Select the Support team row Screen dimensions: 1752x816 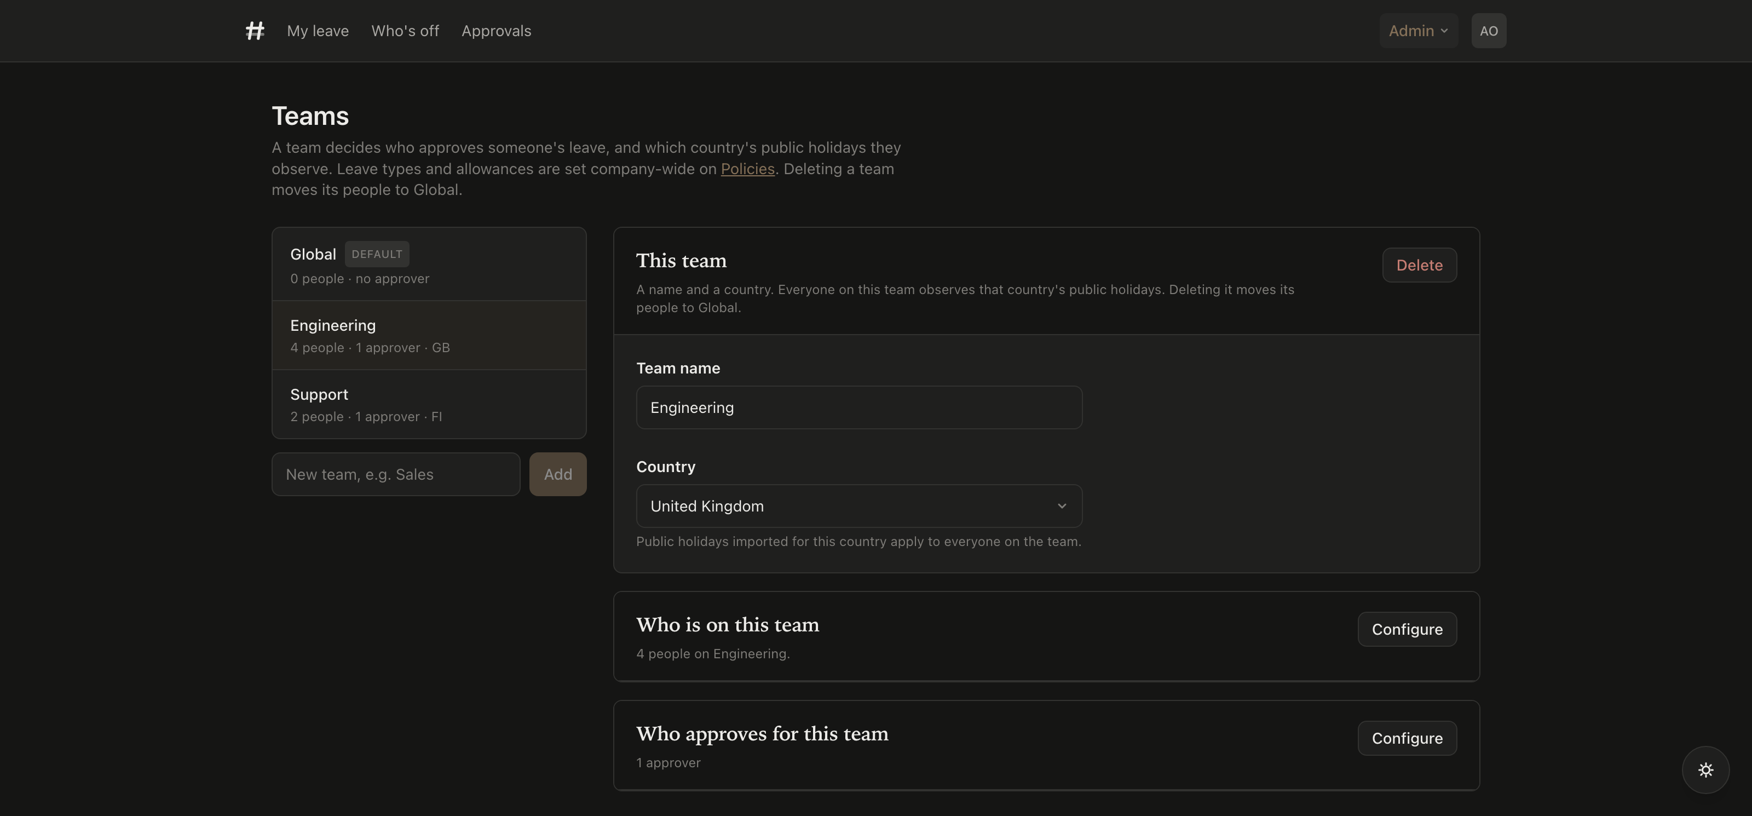[x=429, y=404]
